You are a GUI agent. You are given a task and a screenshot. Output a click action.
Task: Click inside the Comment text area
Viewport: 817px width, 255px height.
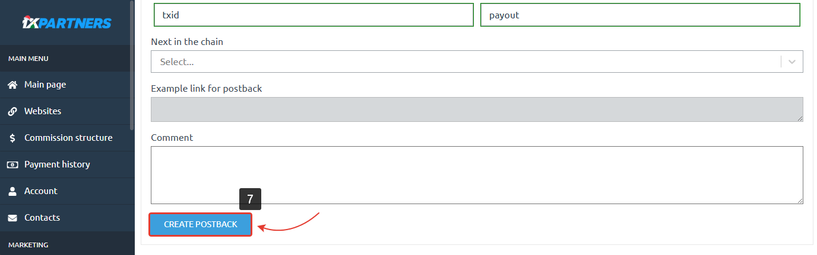(x=476, y=175)
